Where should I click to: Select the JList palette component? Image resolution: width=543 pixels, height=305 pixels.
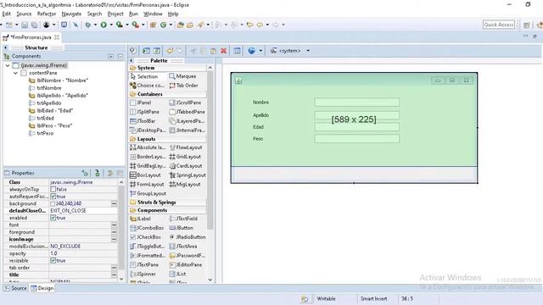point(177,274)
